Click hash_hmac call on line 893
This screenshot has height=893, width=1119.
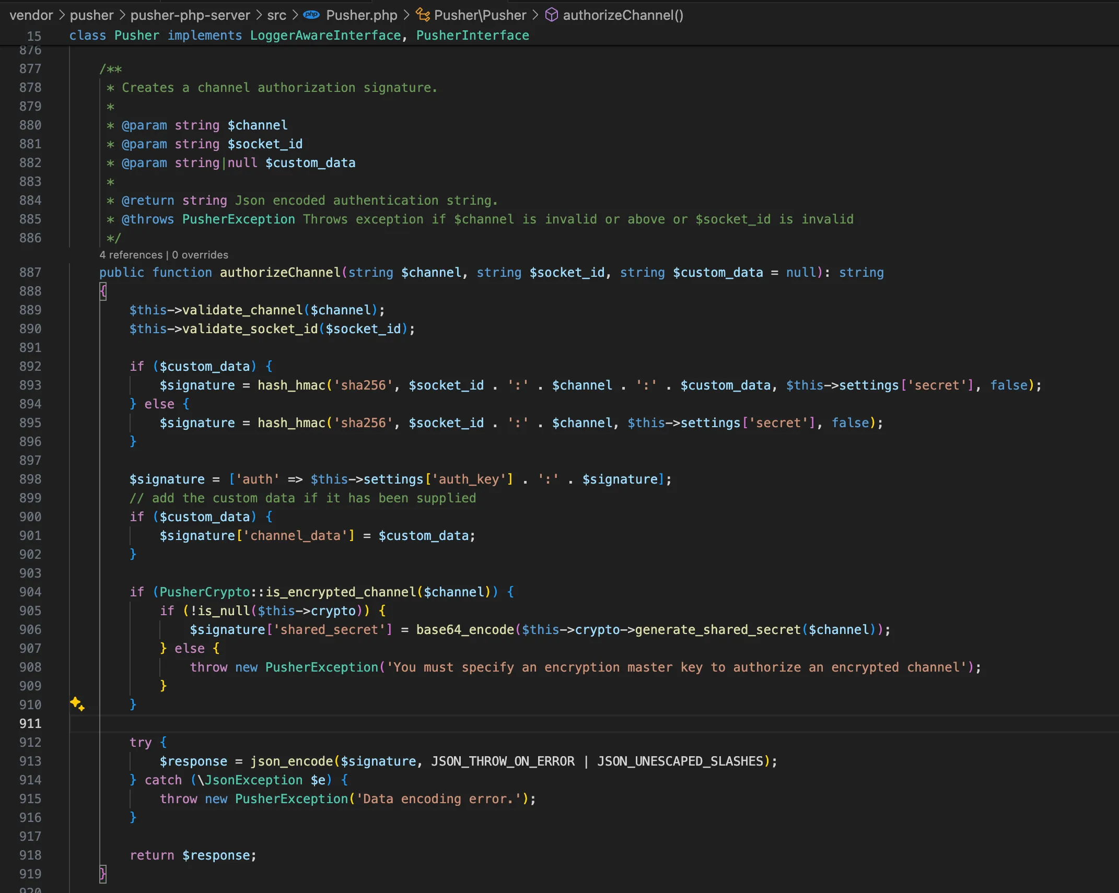point(290,385)
